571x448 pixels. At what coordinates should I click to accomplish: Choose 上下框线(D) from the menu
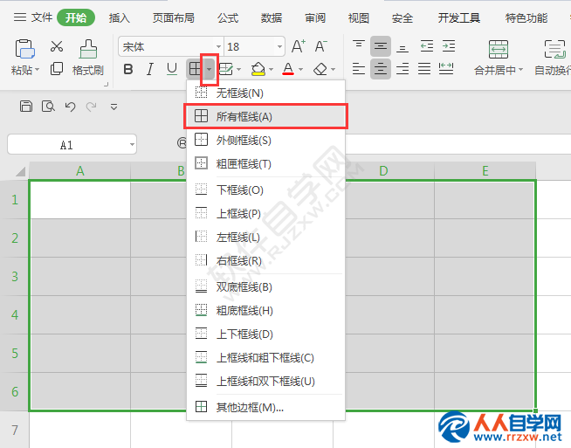tap(265, 334)
